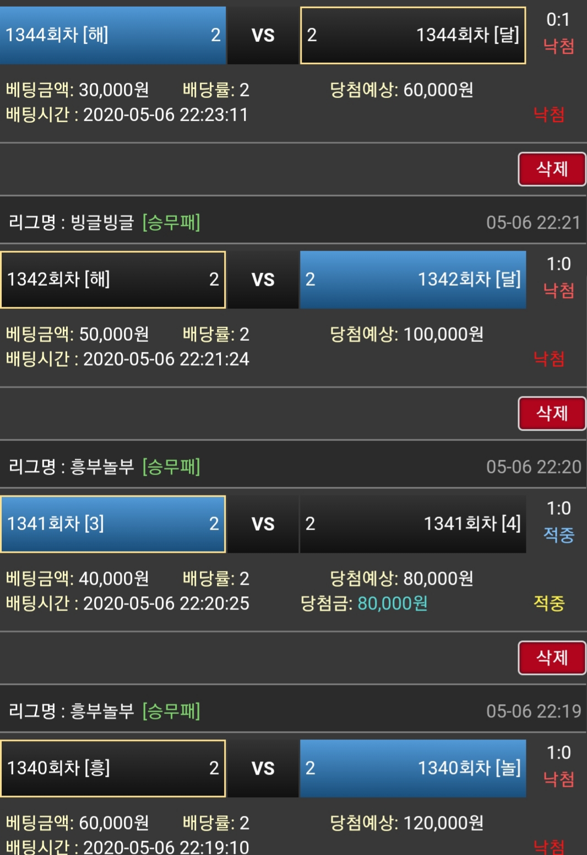Click the 05-06 22:21 timestamp

pos(533,222)
